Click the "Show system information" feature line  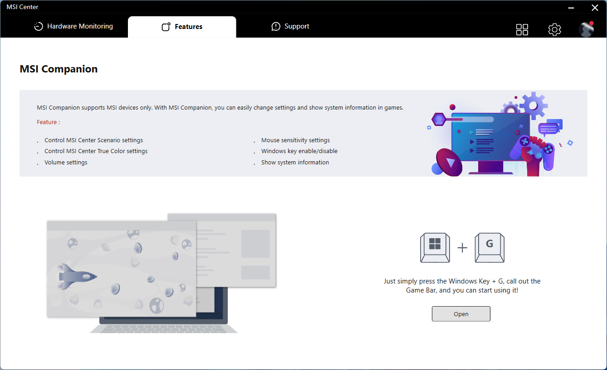coord(295,163)
